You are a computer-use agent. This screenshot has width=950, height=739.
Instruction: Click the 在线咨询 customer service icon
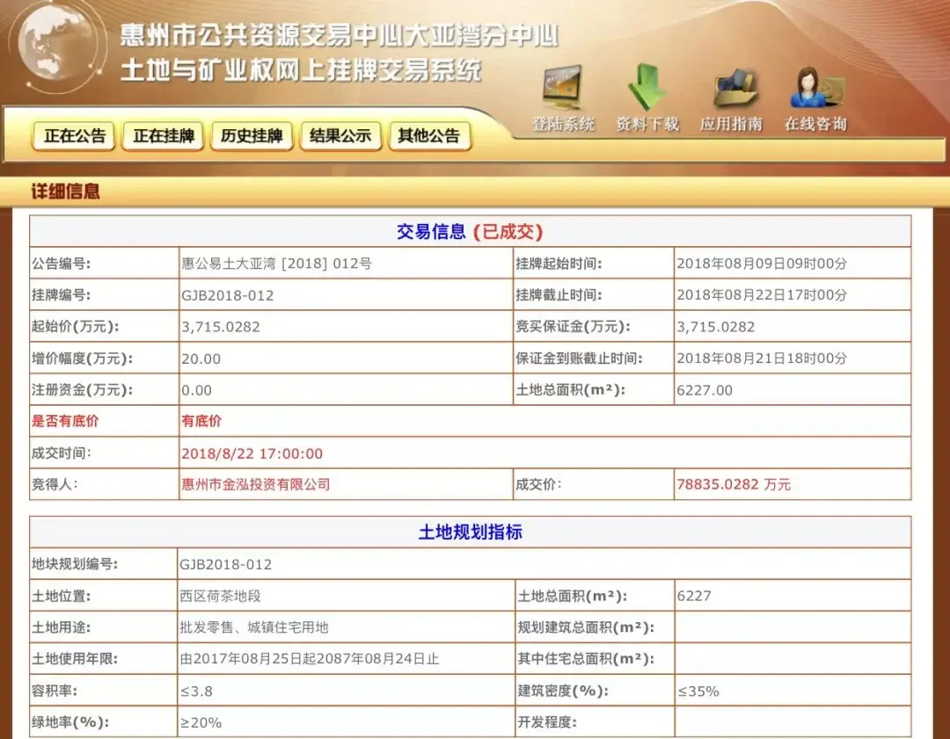coord(816,89)
